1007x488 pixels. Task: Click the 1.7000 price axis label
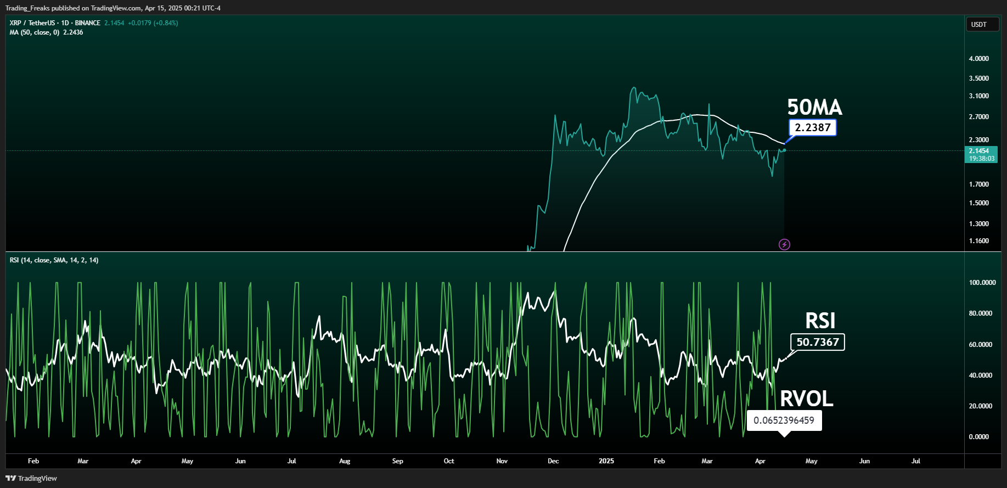(979, 184)
